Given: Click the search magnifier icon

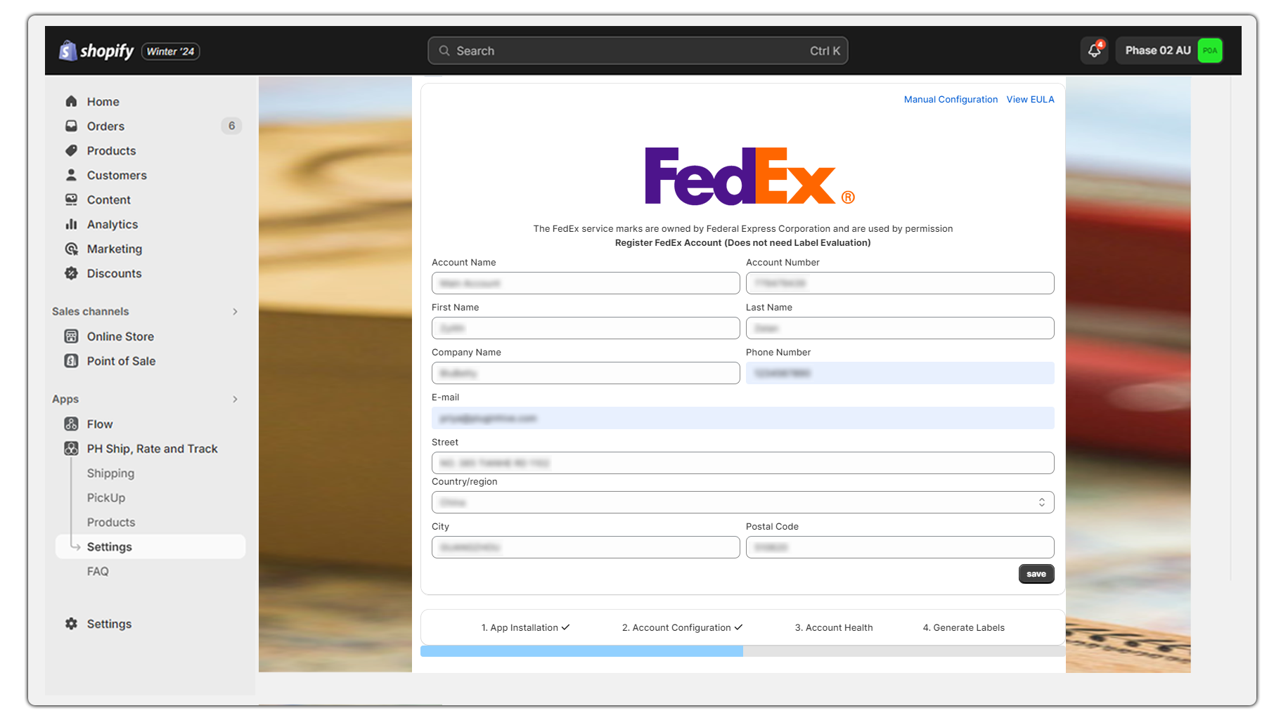Looking at the screenshot, I should tap(444, 51).
